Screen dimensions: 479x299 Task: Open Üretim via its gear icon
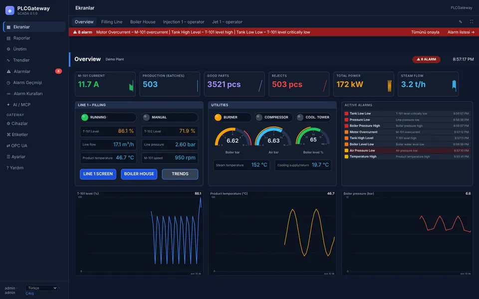pos(8,49)
